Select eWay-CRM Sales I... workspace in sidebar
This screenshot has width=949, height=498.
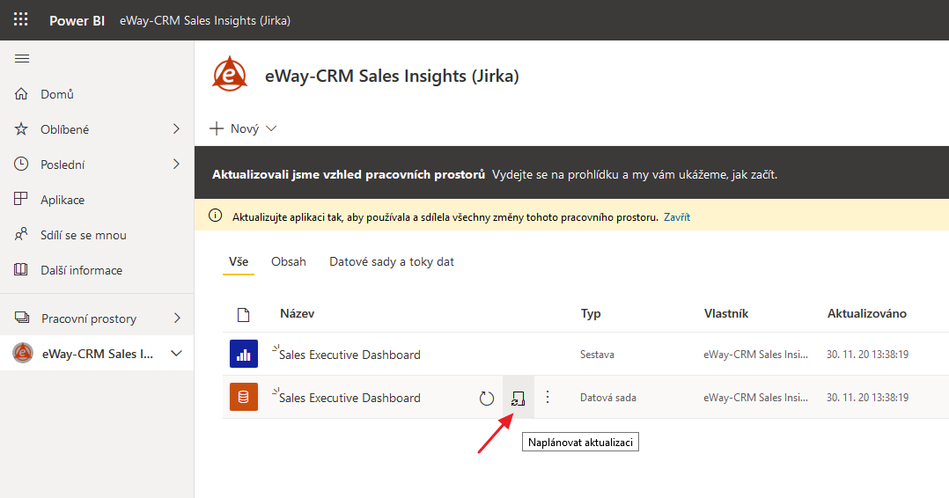(x=98, y=354)
